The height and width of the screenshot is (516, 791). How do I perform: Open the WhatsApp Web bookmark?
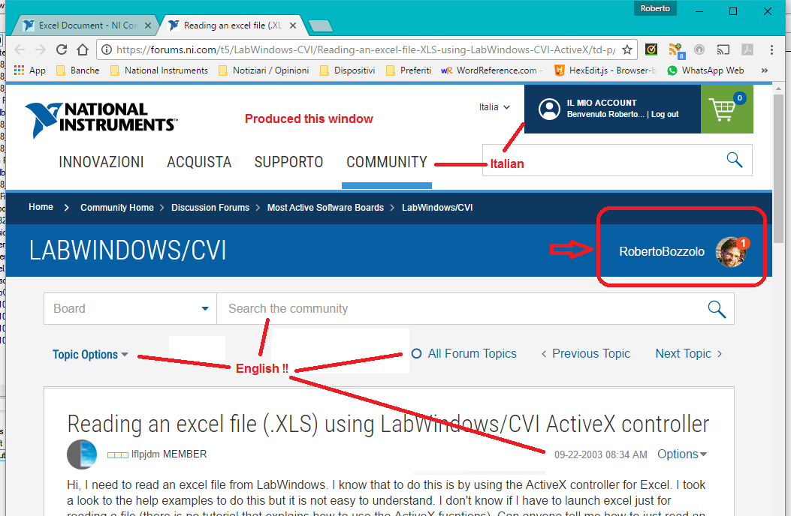pos(705,70)
